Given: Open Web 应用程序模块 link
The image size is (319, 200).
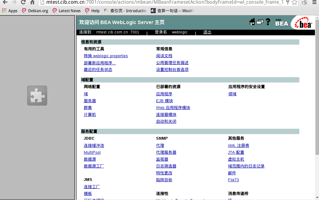Looking at the screenshot, I should coord(173,108).
